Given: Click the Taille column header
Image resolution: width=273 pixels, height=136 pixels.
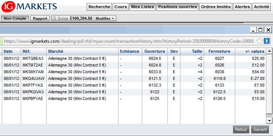Looking at the screenshot, I should point(192,52).
